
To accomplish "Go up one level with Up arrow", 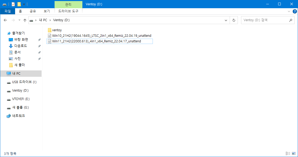I will pyautogui.click(x=25, y=20).
